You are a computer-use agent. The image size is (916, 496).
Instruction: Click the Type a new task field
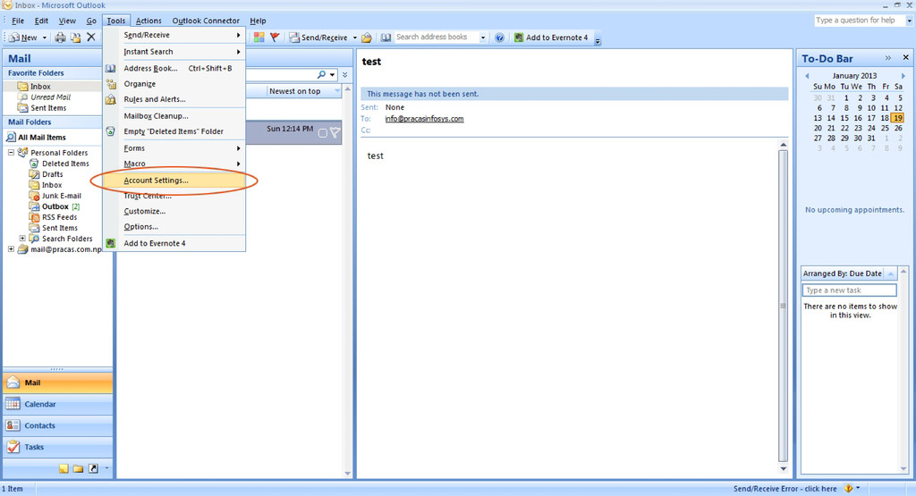(850, 290)
